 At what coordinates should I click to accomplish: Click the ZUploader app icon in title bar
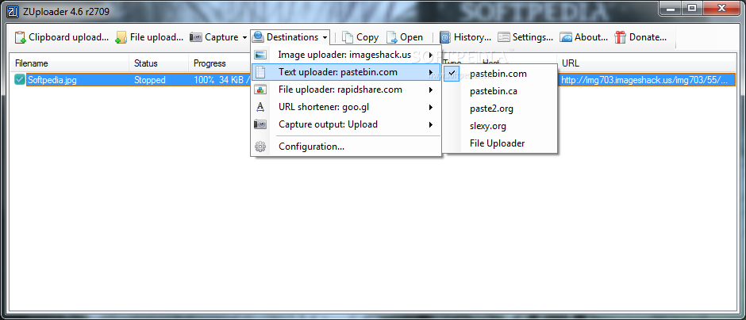coord(12,11)
